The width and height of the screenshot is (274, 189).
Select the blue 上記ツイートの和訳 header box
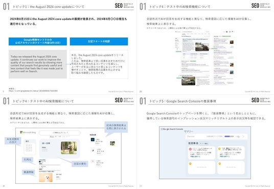click(99, 41)
